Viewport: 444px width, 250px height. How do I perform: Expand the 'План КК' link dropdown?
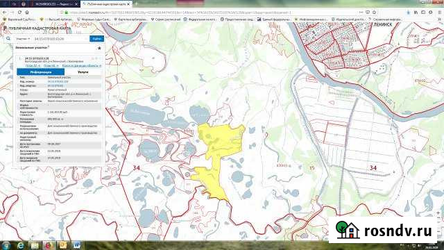(51, 65)
